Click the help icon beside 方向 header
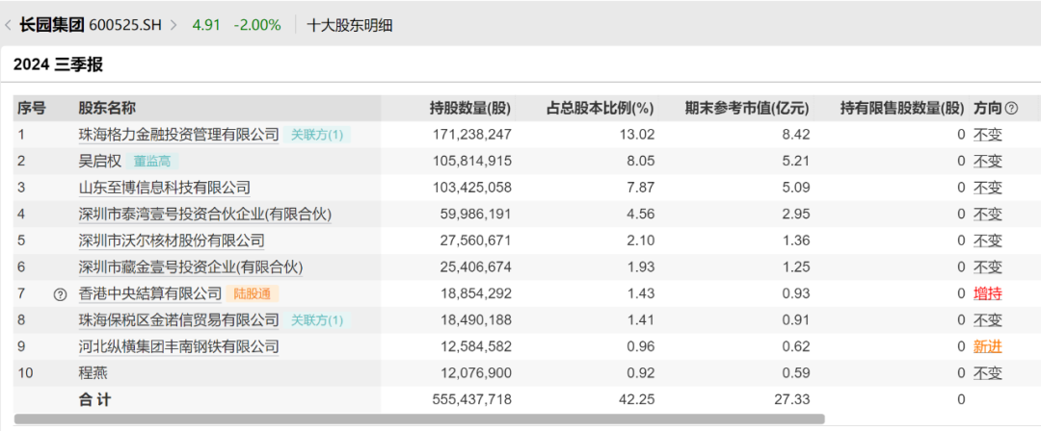Viewport: 1041px width, 431px height. [x=1011, y=109]
